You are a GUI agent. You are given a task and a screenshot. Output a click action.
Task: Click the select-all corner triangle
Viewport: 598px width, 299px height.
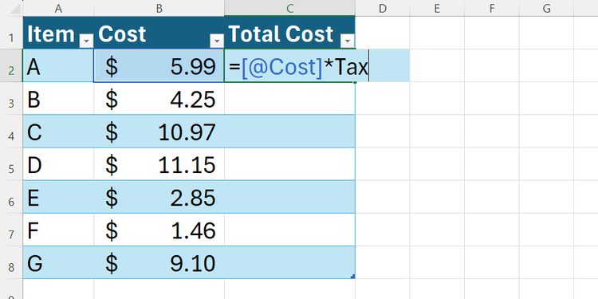coord(15,9)
